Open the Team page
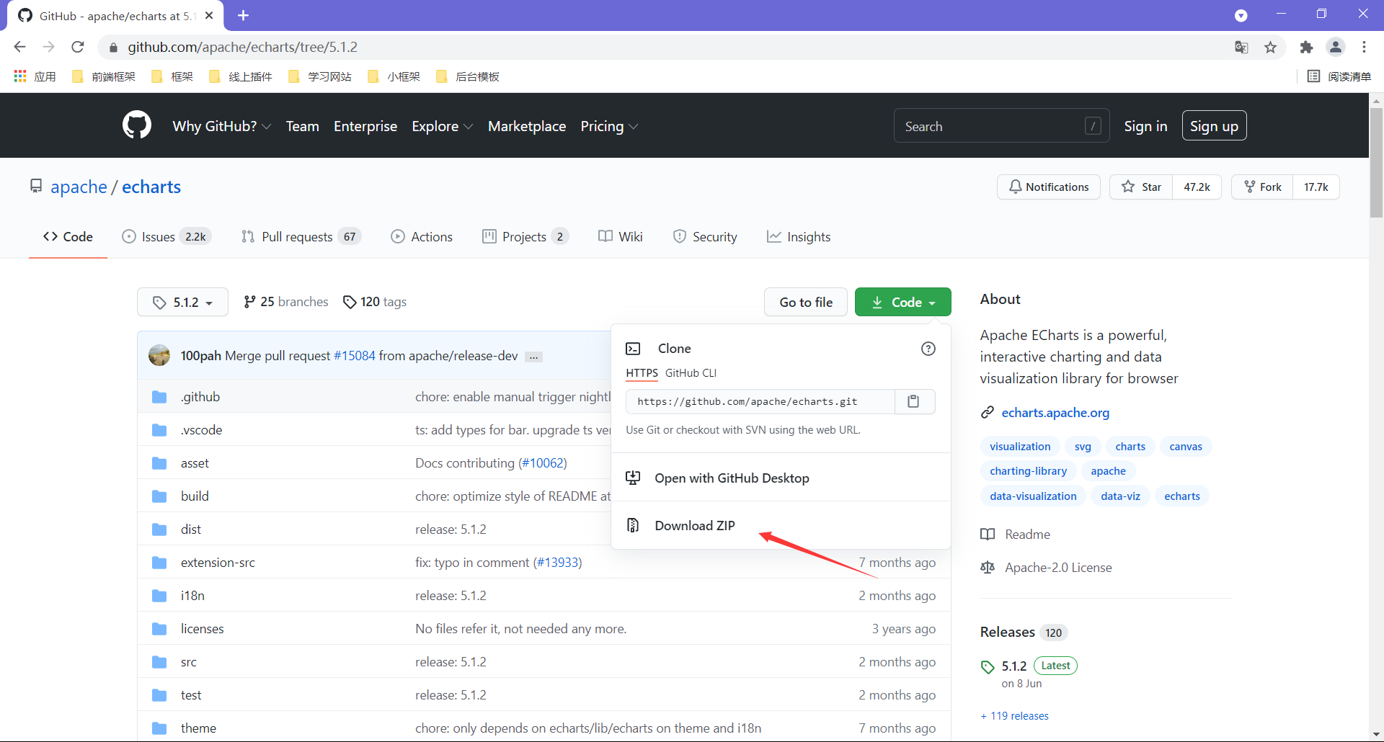This screenshot has height=742, width=1384. coord(302,126)
